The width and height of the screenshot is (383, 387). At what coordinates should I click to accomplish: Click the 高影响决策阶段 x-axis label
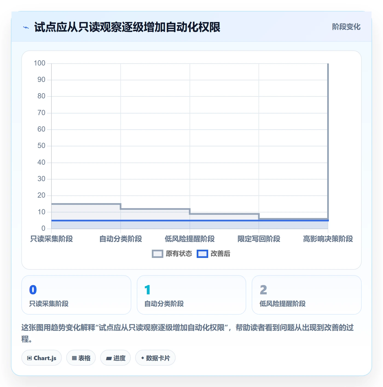click(x=328, y=239)
